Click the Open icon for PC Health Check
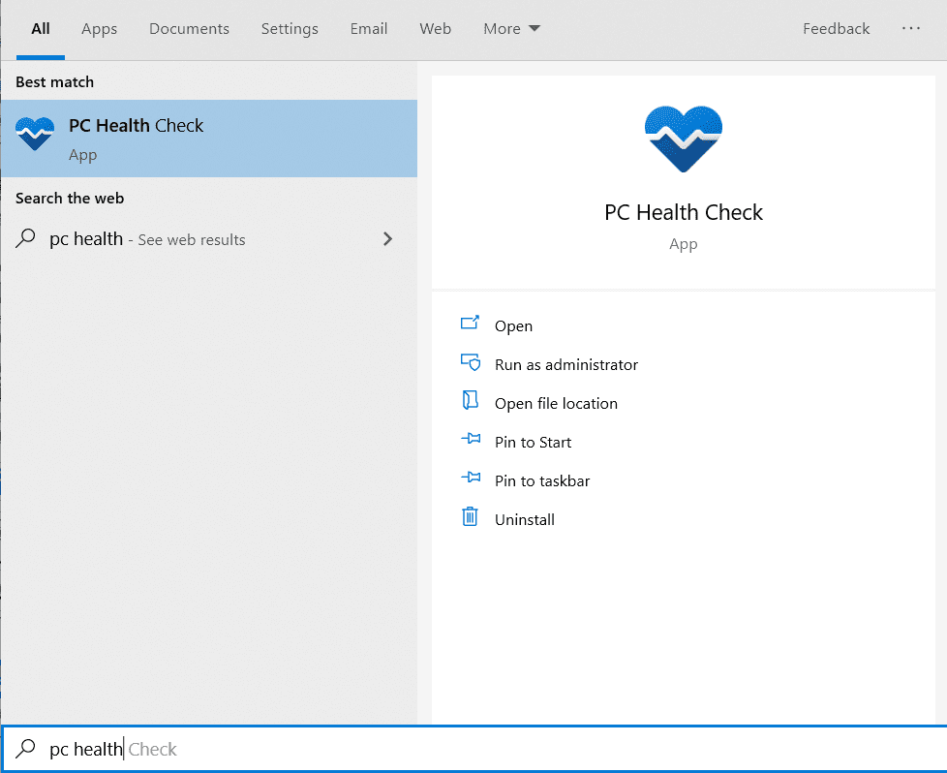Viewport: 947px width, 773px height. point(471,325)
